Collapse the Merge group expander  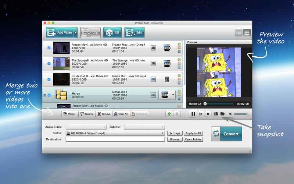(x=45, y=95)
